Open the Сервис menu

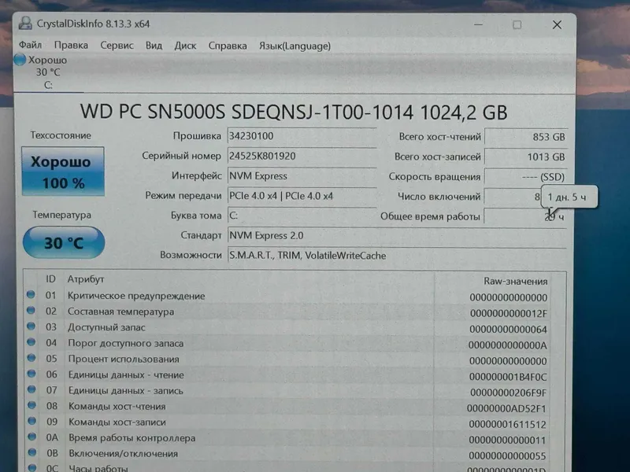(x=117, y=46)
